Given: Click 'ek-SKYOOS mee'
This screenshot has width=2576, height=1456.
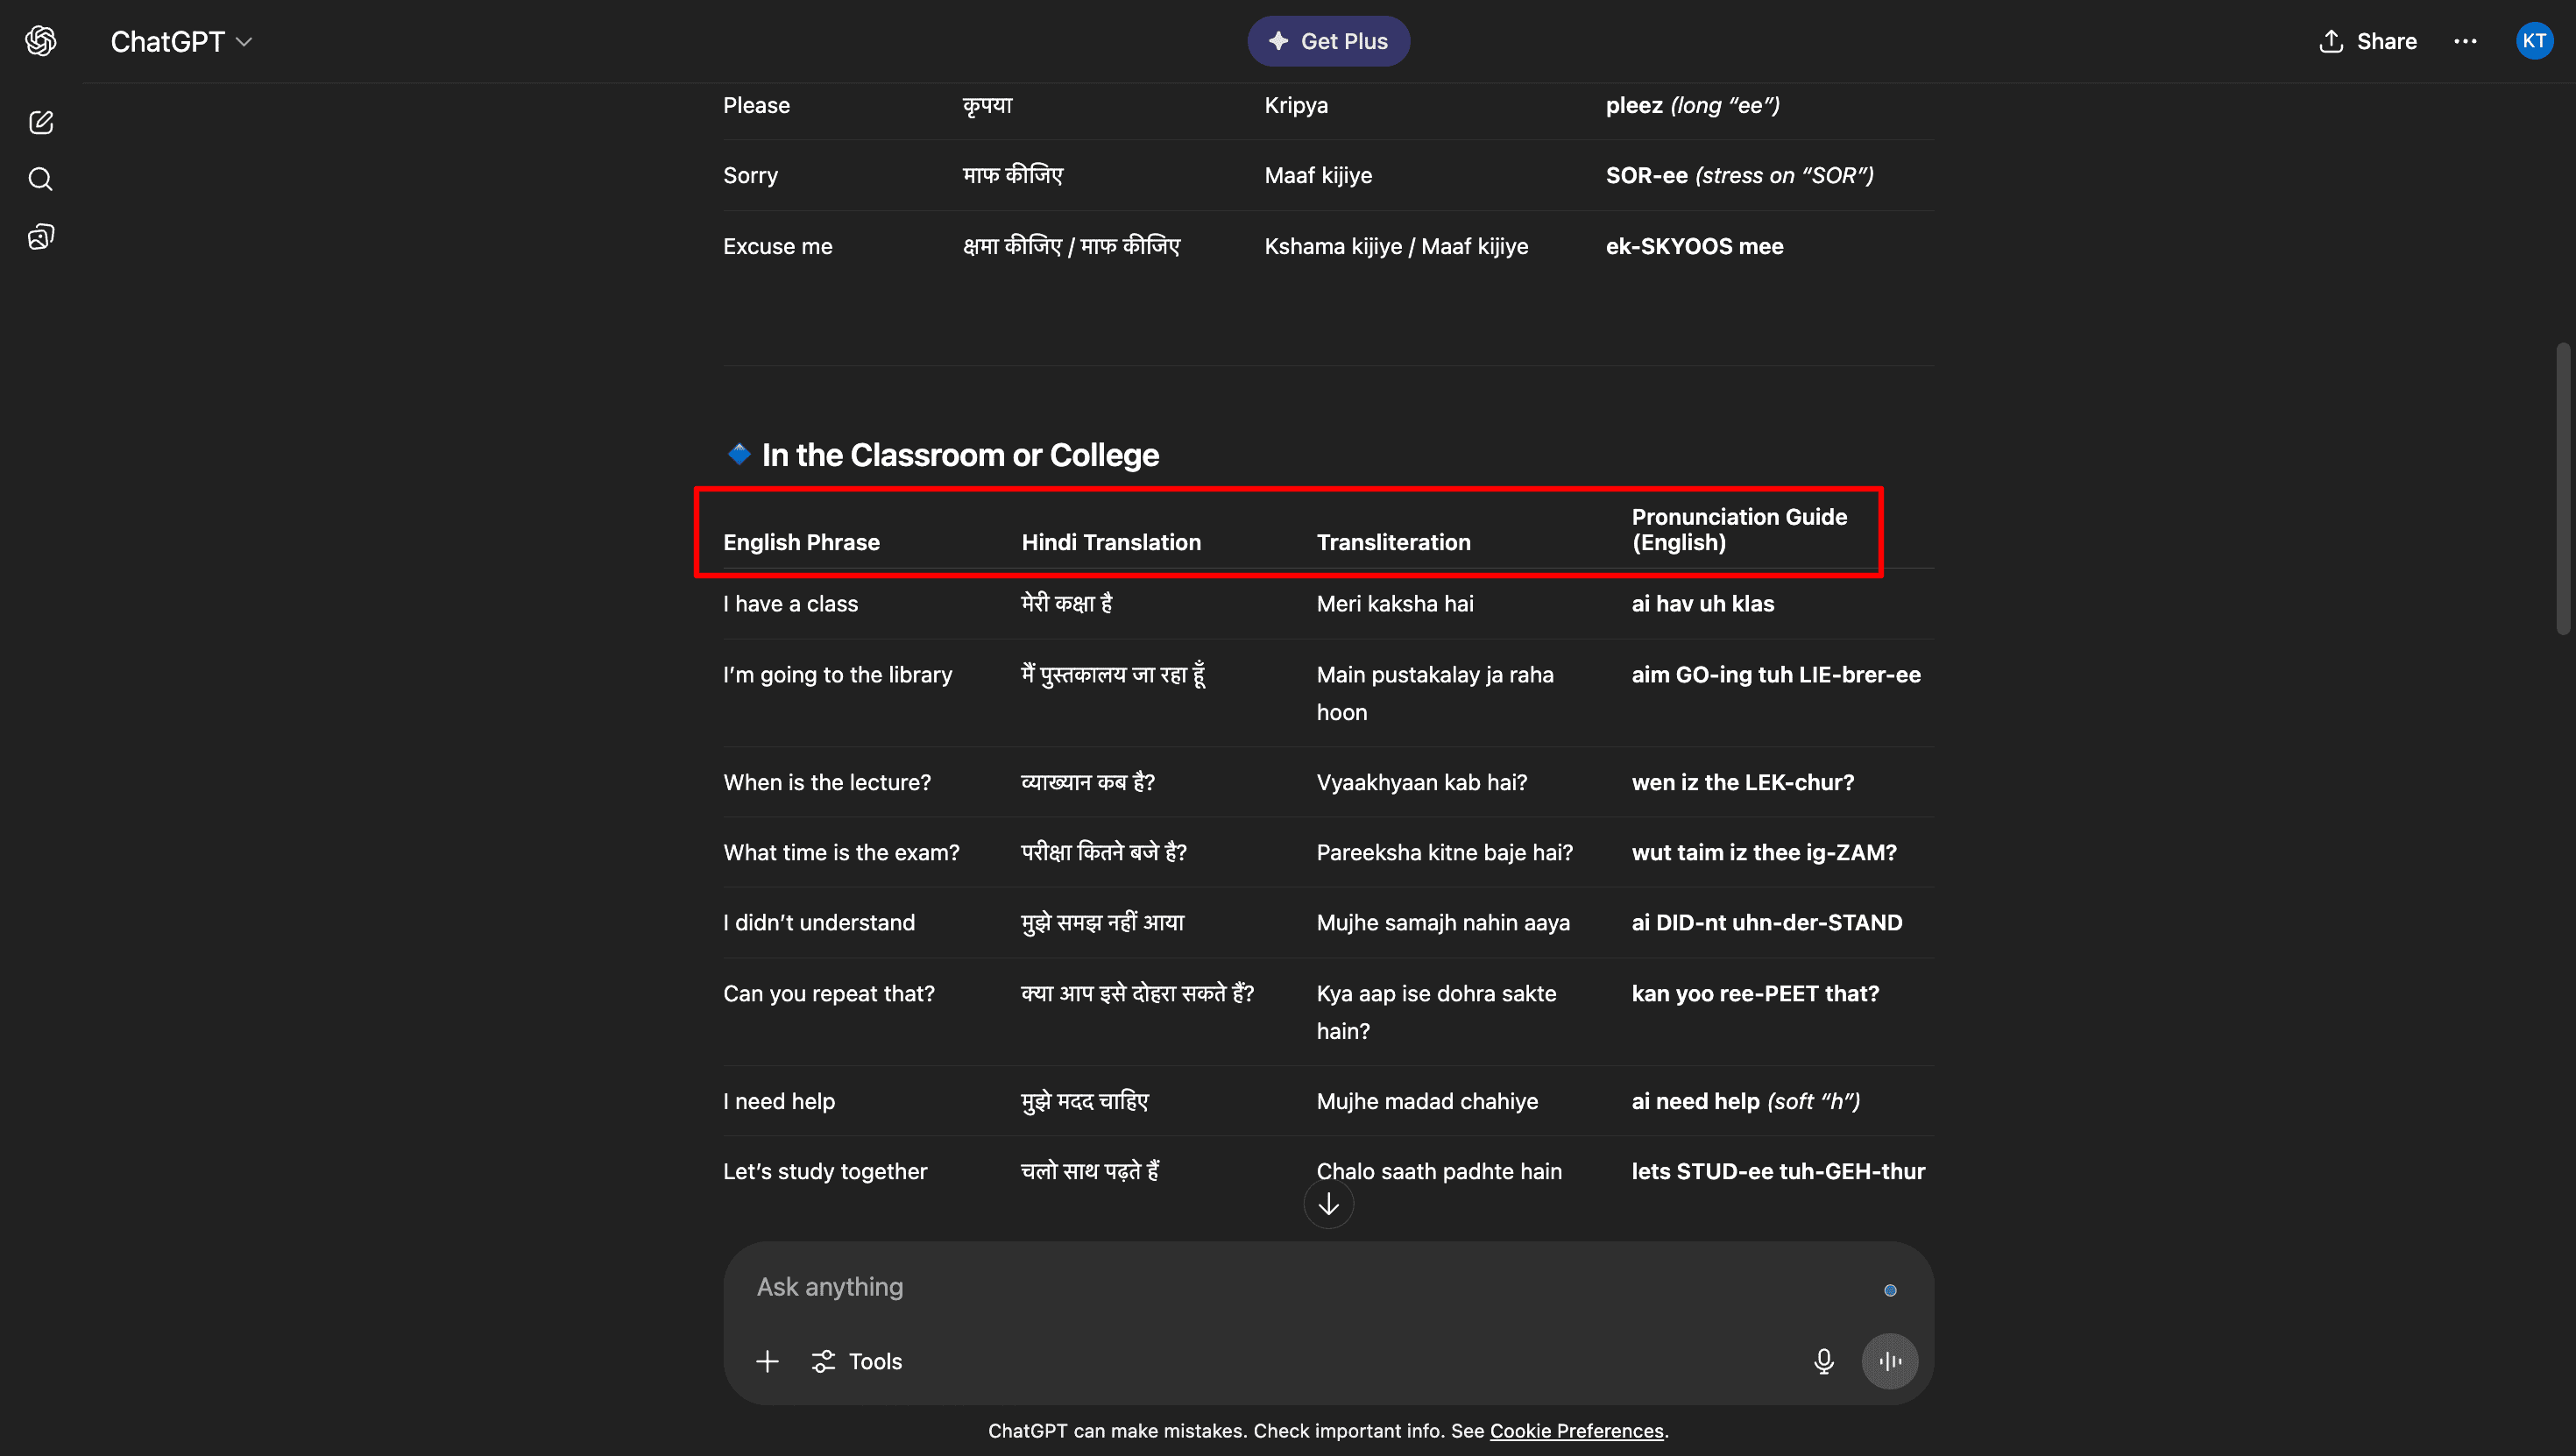Looking at the screenshot, I should click(x=1694, y=246).
